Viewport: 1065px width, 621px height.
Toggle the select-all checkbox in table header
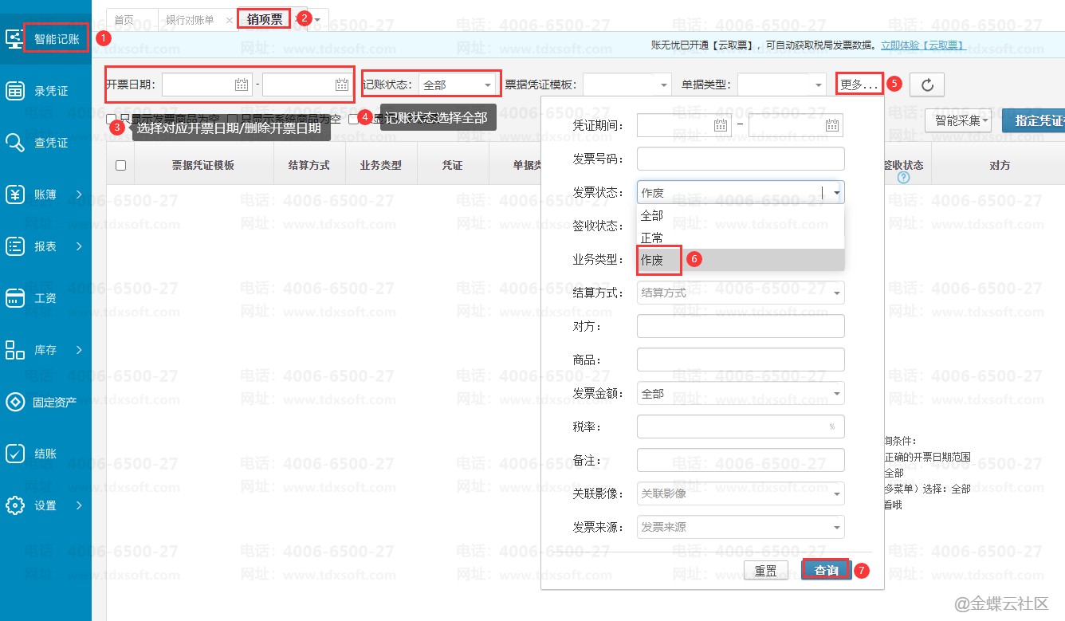pyautogui.click(x=121, y=166)
